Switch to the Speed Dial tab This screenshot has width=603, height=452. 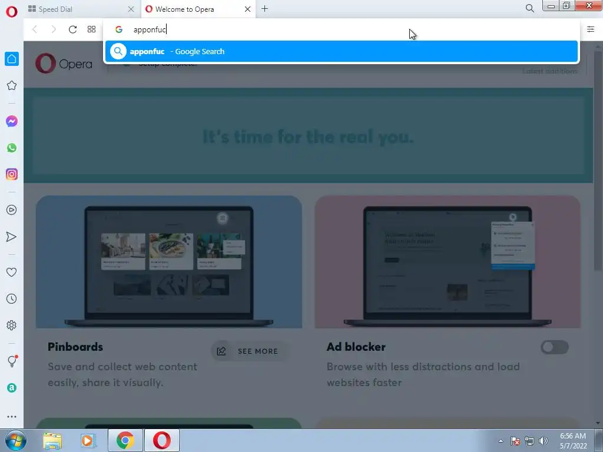click(x=81, y=9)
